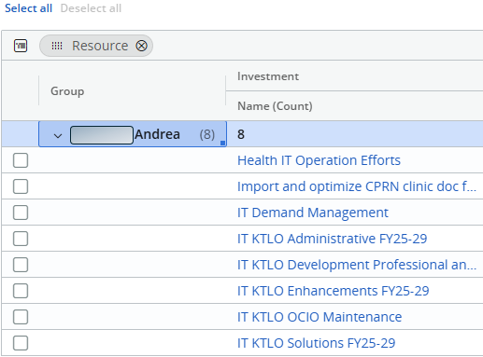Click the Group column header
Image resolution: width=483 pixels, height=357 pixels.
(67, 91)
